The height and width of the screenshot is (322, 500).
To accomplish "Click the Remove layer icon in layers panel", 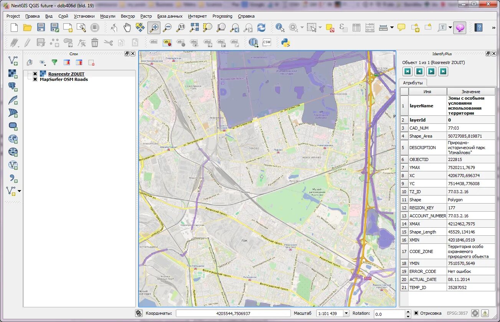I will coord(91,62).
